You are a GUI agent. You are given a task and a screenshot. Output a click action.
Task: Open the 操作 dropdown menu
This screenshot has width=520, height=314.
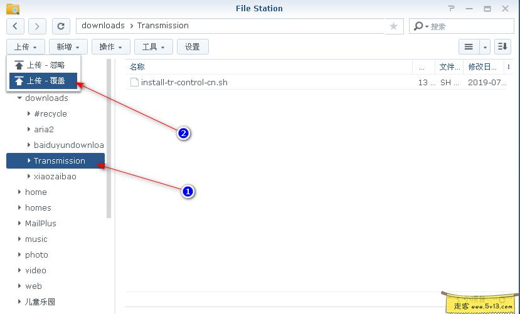click(111, 47)
